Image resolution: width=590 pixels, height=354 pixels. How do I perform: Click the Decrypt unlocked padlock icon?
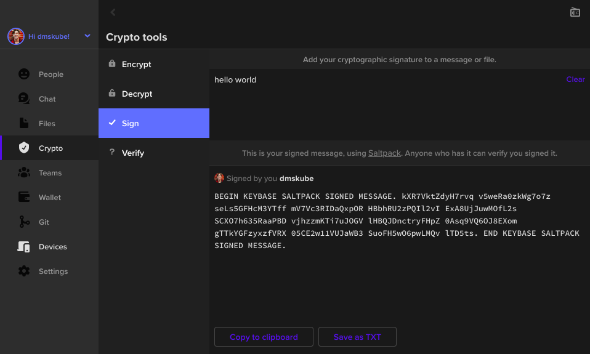coord(112,93)
